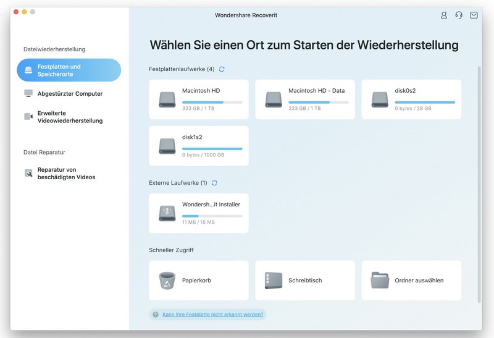This screenshot has width=494, height=338.
Task: Click '0 bytes / 1000 GB' size text
Action: coord(203,155)
